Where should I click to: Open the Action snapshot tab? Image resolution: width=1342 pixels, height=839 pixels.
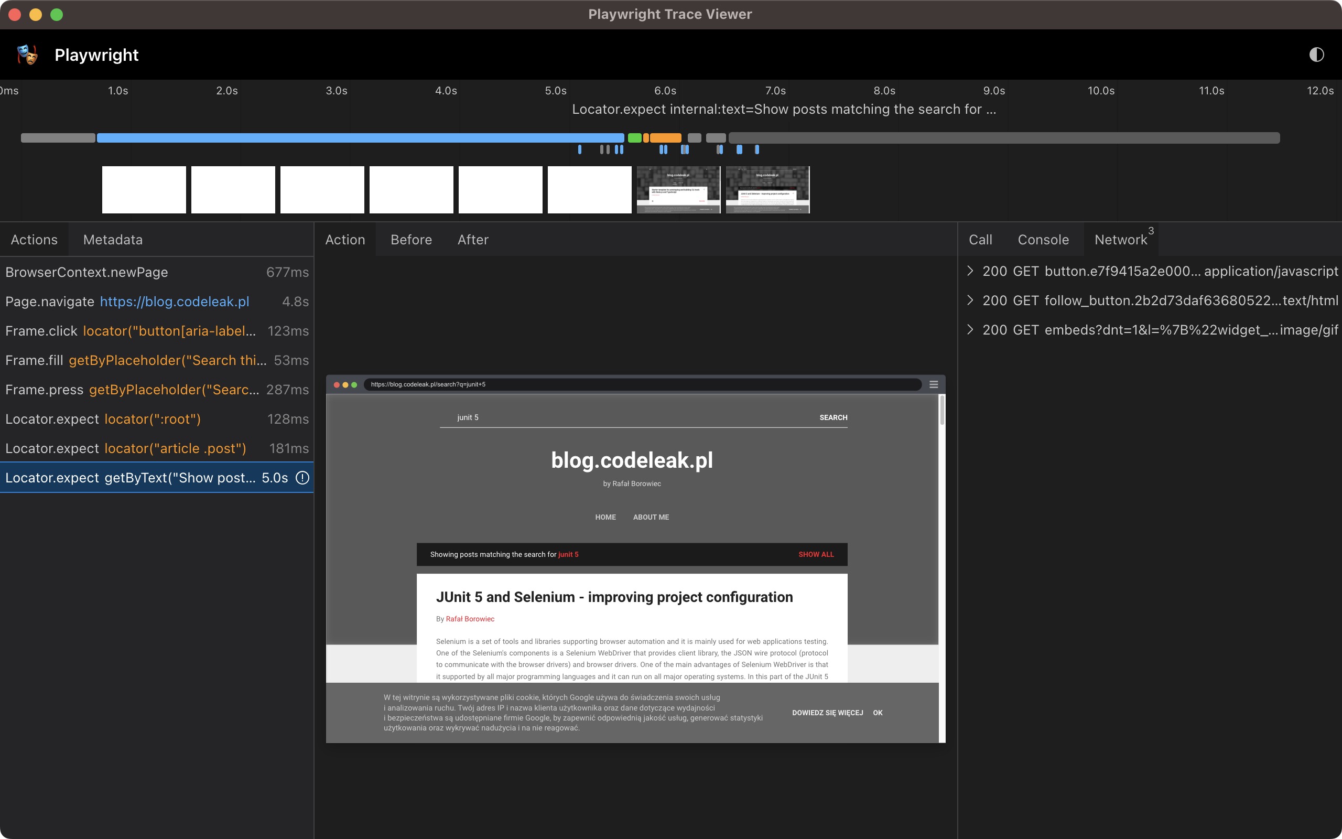pos(345,240)
